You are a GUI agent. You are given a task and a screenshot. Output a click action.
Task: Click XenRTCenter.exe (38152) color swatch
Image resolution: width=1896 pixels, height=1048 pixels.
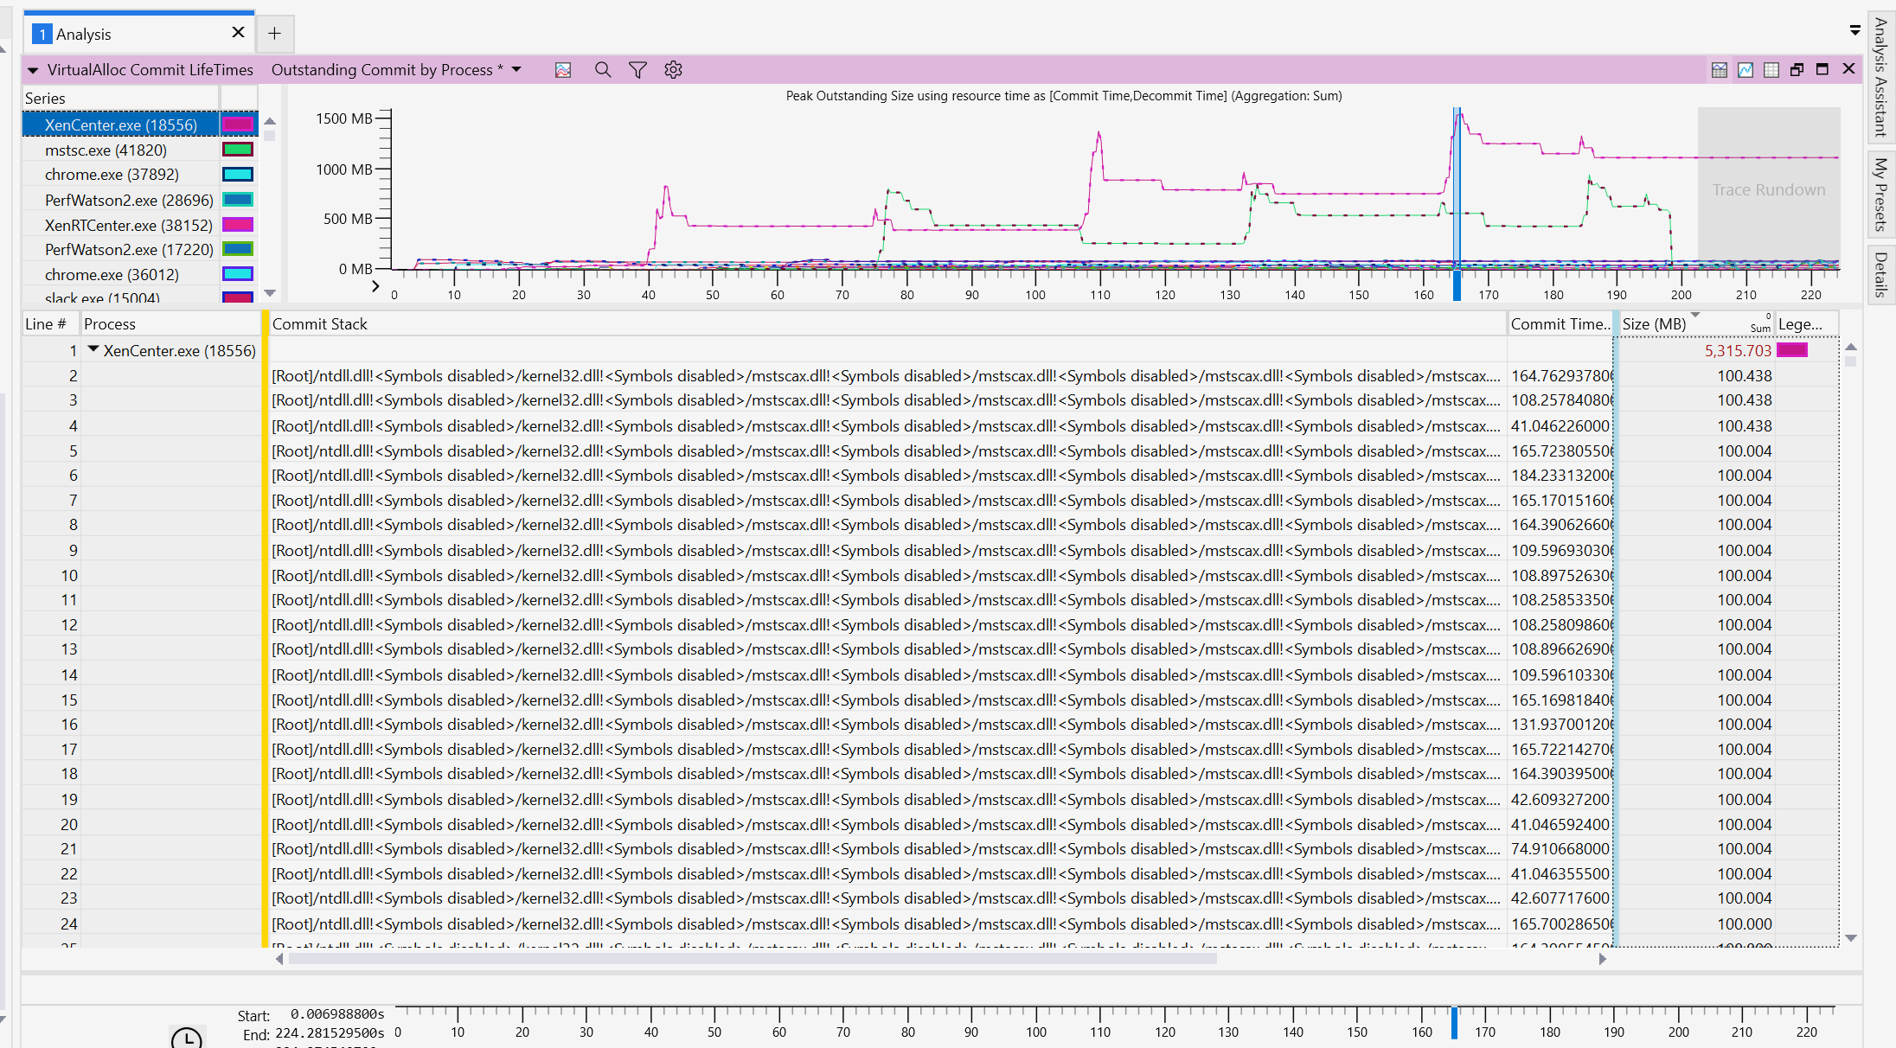238,225
